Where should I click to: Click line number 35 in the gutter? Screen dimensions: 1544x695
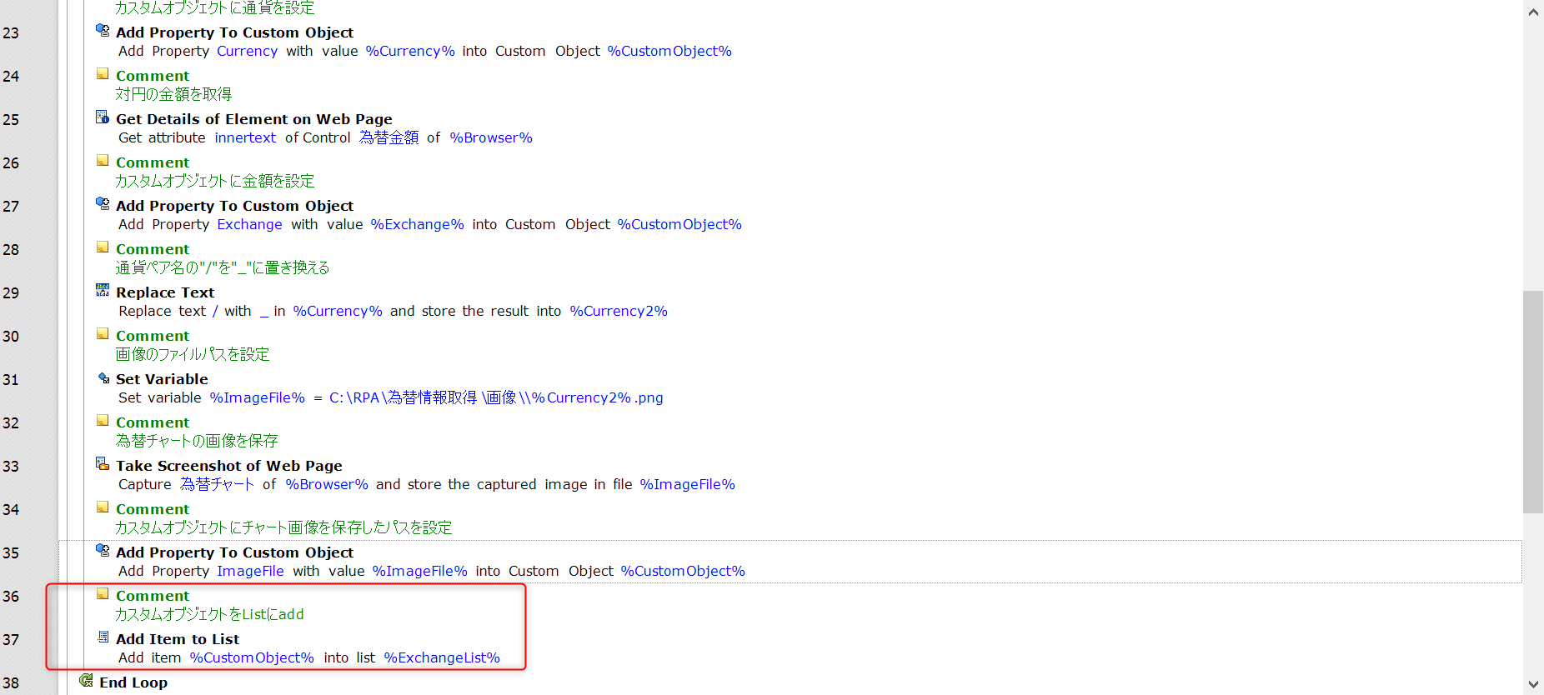11,552
